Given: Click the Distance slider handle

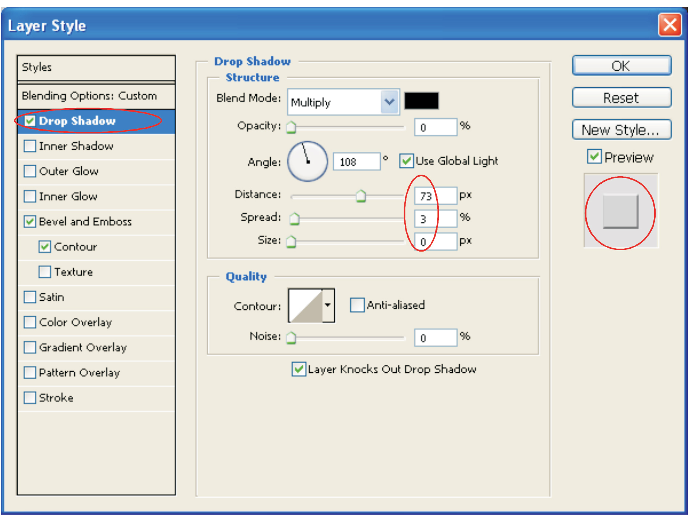Looking at the screenshot, I should pos(361,196).
